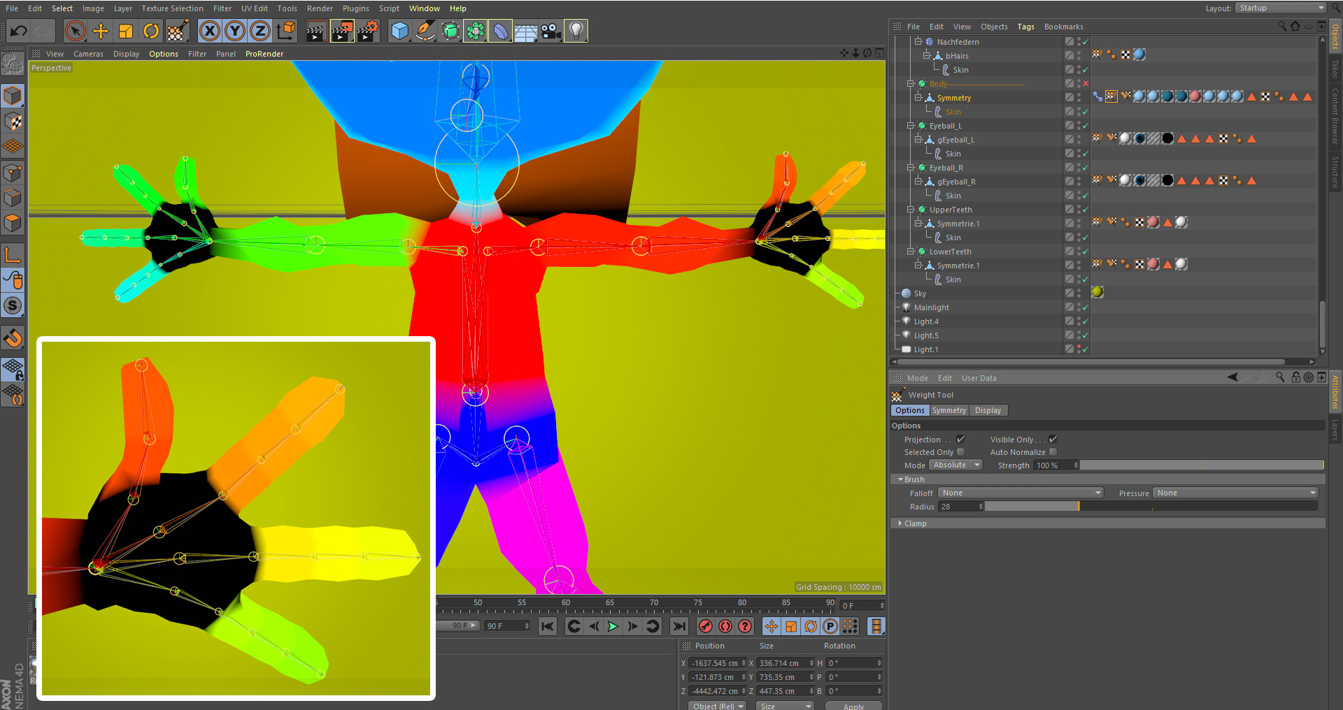Click the Apply button

click(x=853, y=706)
